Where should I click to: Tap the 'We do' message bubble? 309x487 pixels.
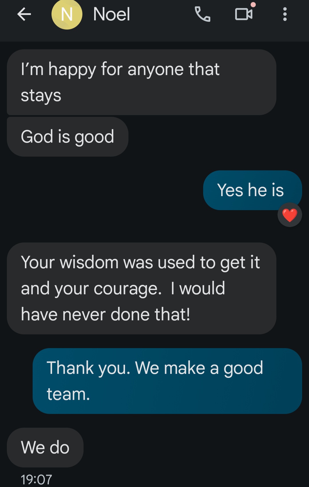coord(45,447)
